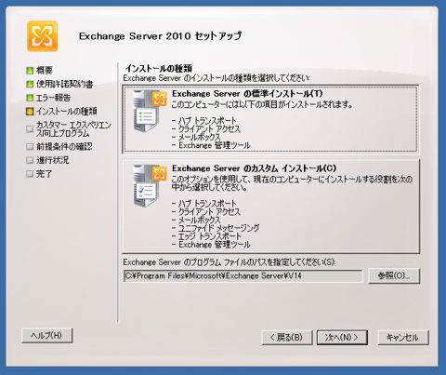Image resolution: width=446 pixels, height=375 pixels.
Task: Click the Exchange Server 2010 logo icon
Action: point(43,36)
